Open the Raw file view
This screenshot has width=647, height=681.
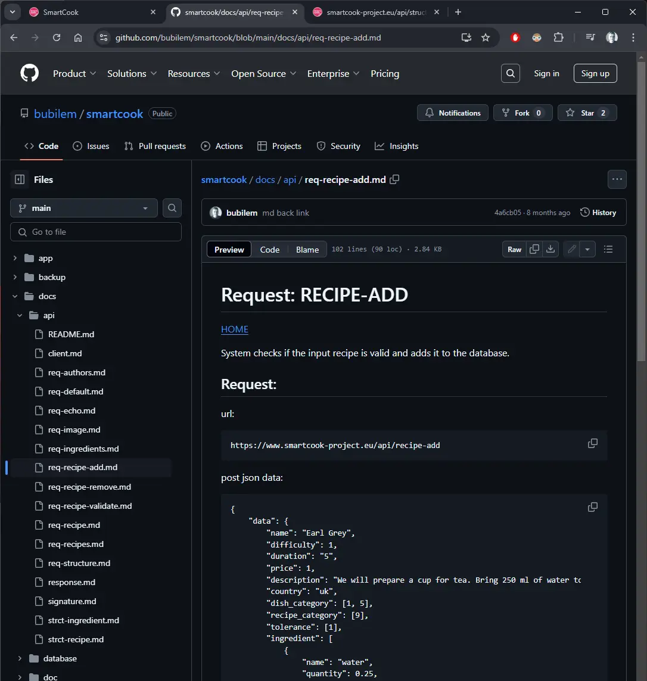(x=514, y=249)
